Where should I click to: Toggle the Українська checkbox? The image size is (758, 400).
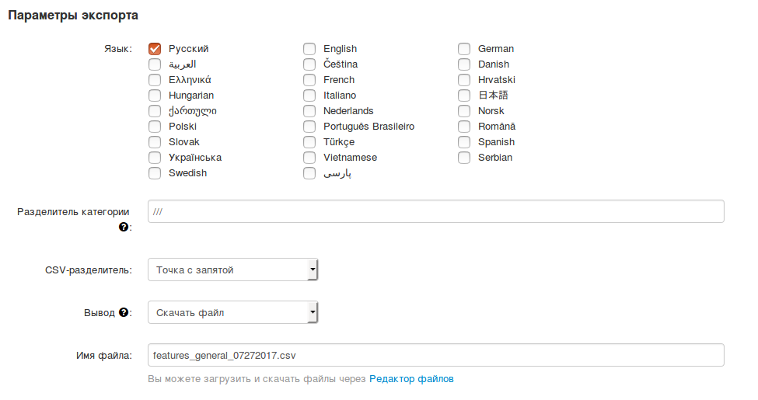click(x=155, y=158)
